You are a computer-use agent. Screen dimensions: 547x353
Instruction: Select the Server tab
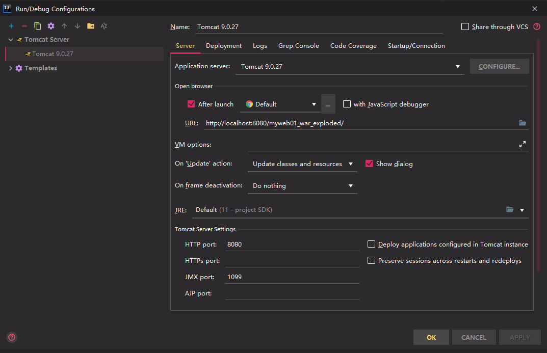pyautogui.click(x=185, y=46)
